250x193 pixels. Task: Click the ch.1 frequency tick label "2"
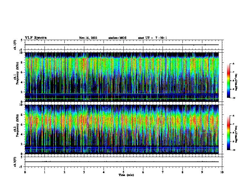(x=22, y=92)
